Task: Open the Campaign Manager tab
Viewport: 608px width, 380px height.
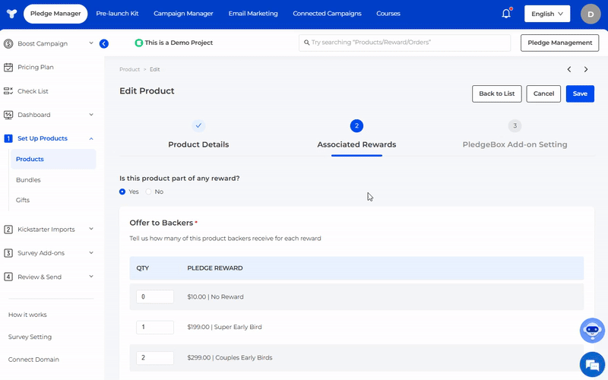Action: coord(183,14)
